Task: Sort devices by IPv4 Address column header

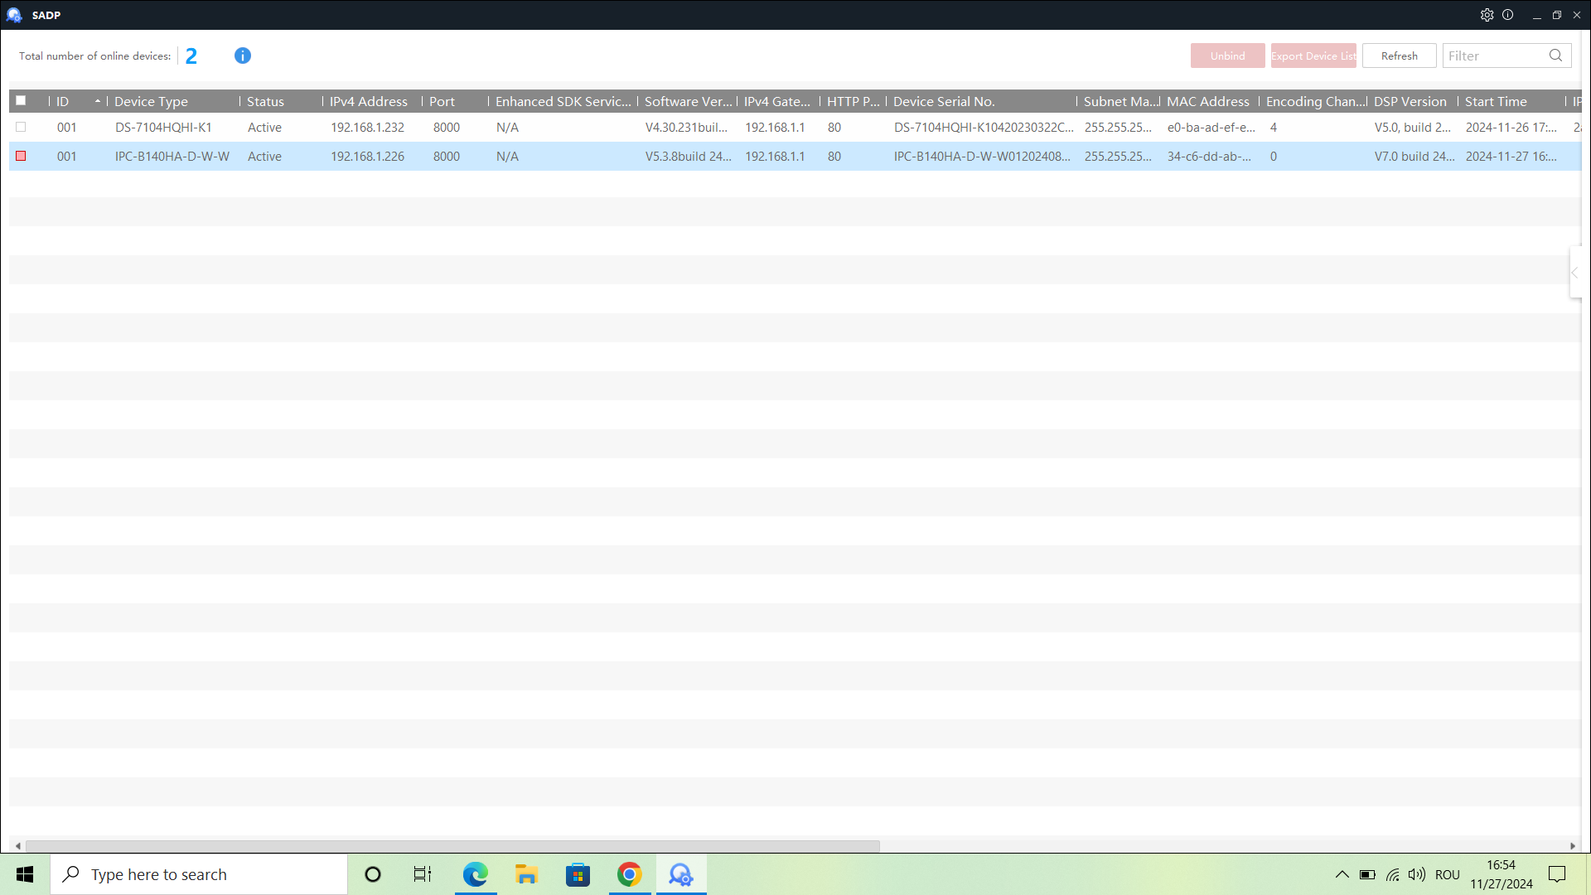Action: pos(369,101)
